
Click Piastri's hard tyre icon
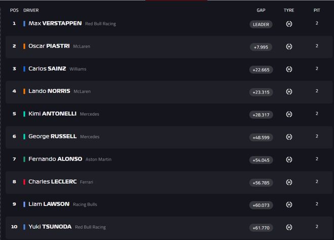[x=289, y=47]
